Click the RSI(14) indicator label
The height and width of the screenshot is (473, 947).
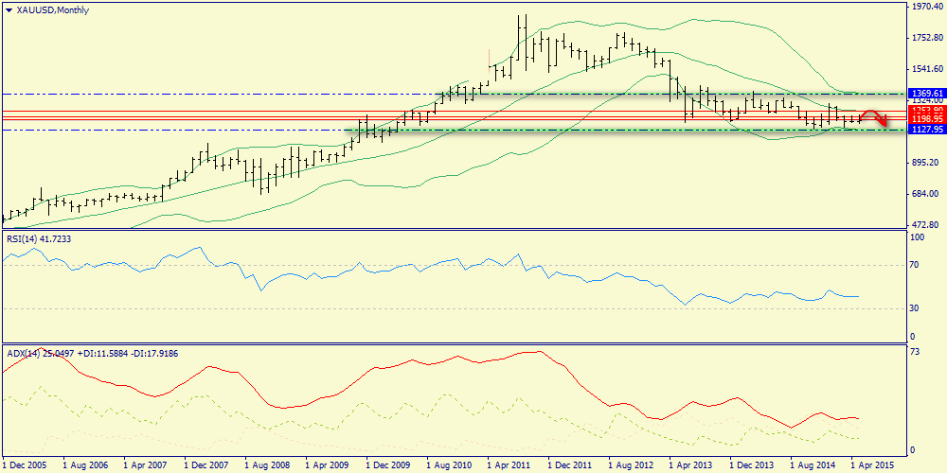pyautogui.click(x=38, y=238)
